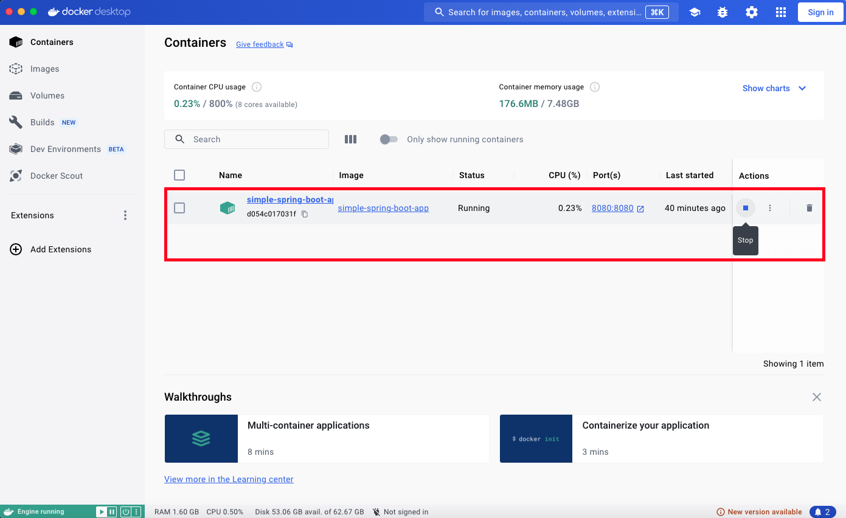The image size is (846, 518).
Task: Check the select-all containers checkbox
Action: click(x=179, y=175)
